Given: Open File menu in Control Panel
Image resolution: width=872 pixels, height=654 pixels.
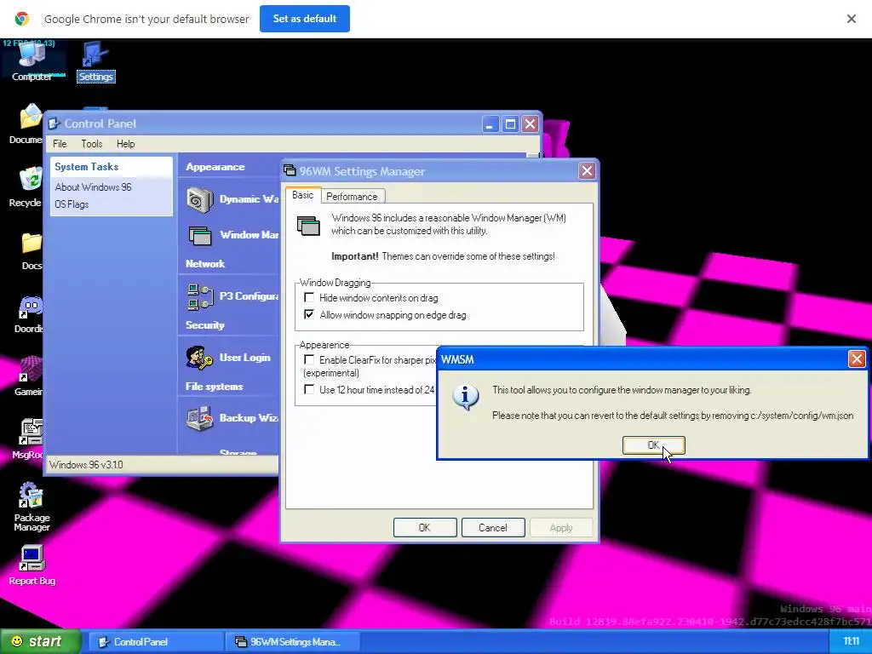Looking at the screenshot, I should click(60, 143).
